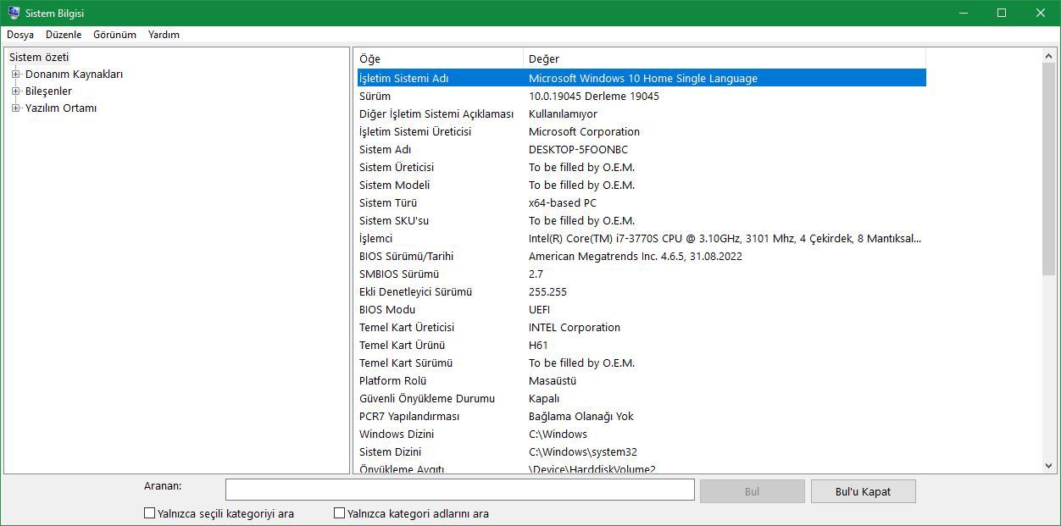Image resolution: width=1061 pixels, height=526 pixels.
Task: Expand the Yazılım Ortamı tree node
Action: pos(15,108)
